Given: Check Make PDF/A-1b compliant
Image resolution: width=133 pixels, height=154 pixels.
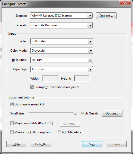Looking at the screenshot, I should point(12,132).
